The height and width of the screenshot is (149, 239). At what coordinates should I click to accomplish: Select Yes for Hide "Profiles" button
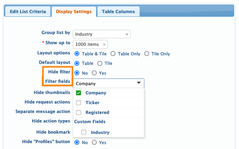point(94,142)
